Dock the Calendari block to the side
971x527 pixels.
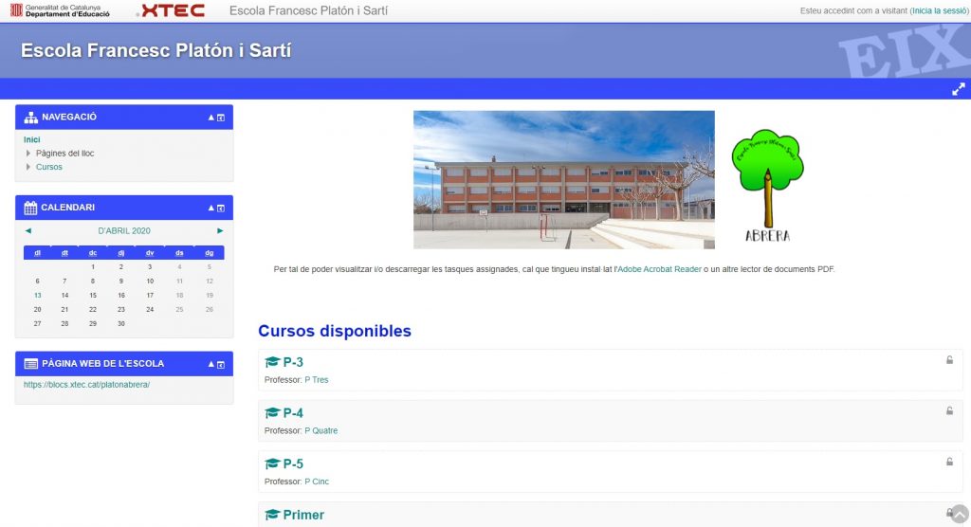pyautogui.click(x=222, y=208)
